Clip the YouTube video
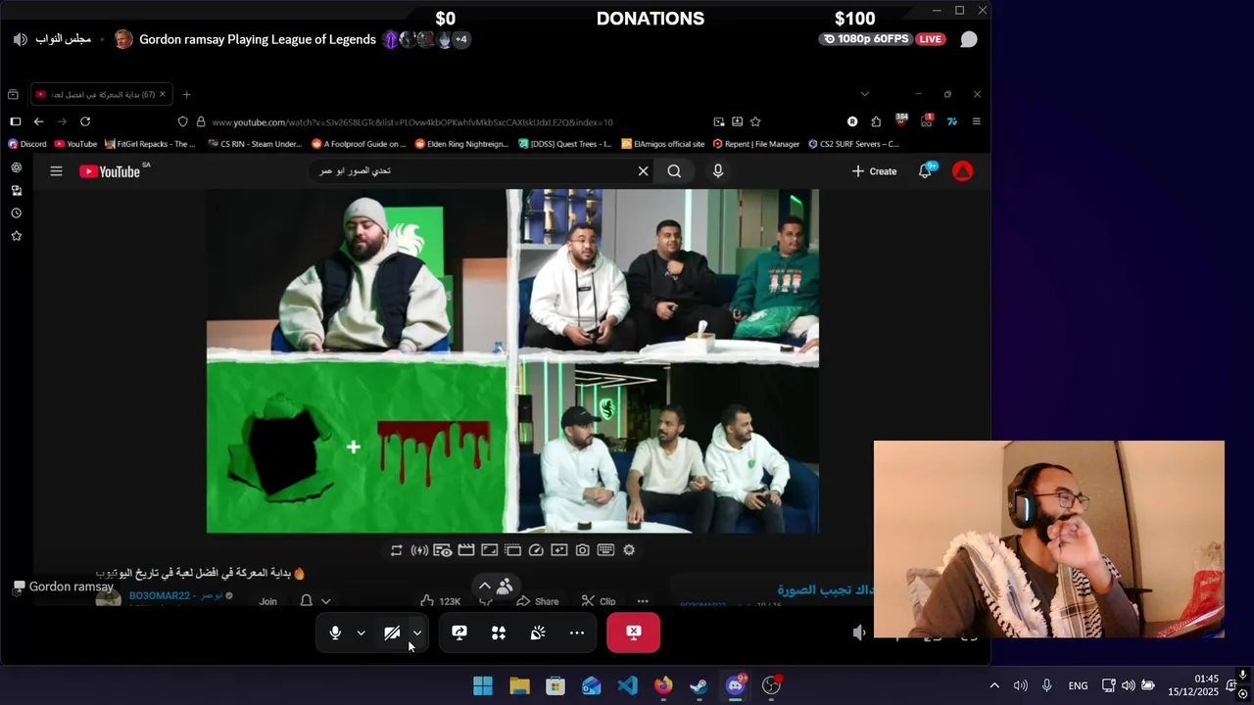This screenshot has height=705, width=1254. (599, 601)
